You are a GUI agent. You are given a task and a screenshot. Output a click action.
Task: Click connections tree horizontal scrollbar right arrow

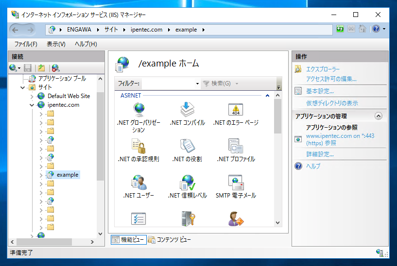[92, 242]
